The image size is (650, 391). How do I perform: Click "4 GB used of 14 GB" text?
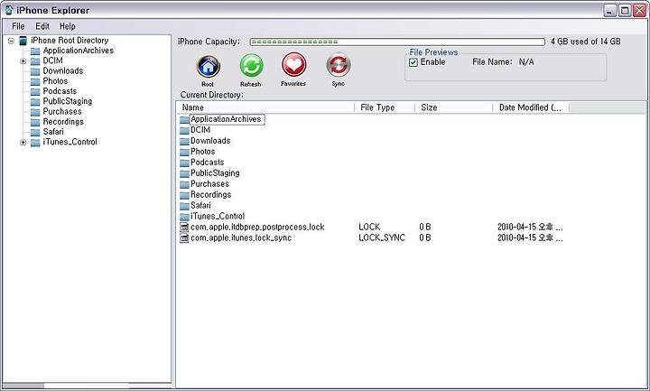coord(586,42)
